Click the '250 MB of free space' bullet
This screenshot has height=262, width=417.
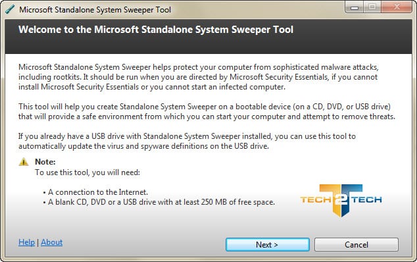pos(159,202)
